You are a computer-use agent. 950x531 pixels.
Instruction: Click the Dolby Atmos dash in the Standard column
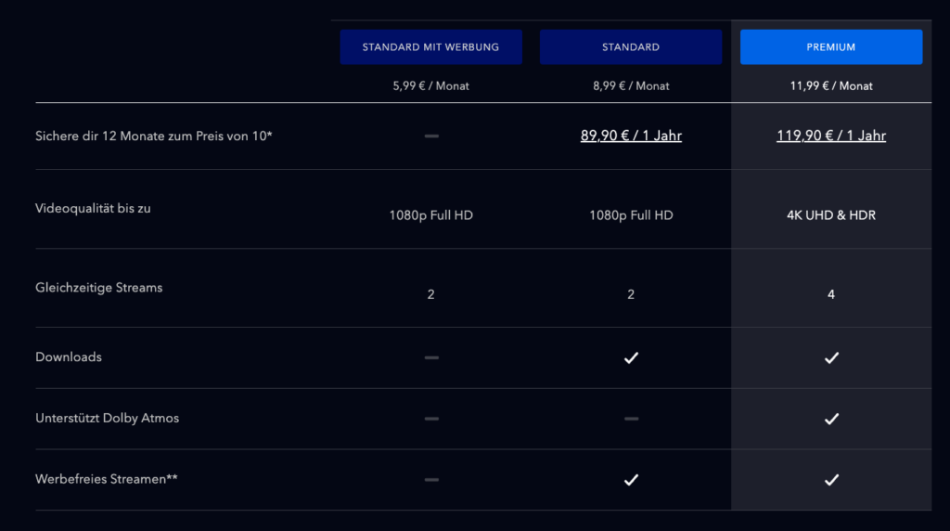pos(631,419)
